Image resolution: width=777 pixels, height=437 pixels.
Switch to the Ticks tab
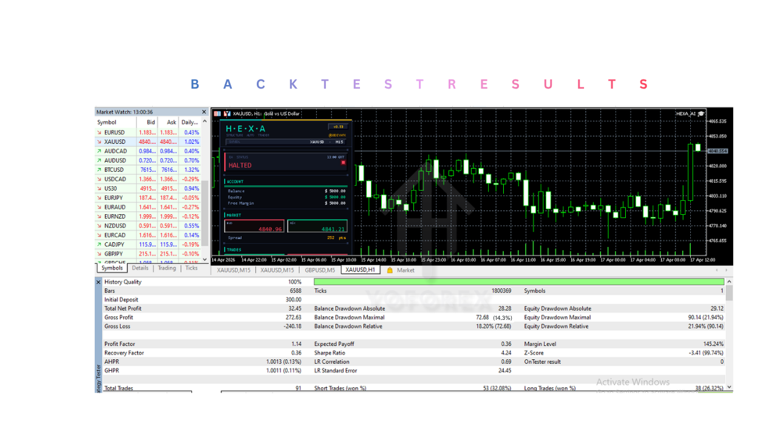(x=191, y=268)
